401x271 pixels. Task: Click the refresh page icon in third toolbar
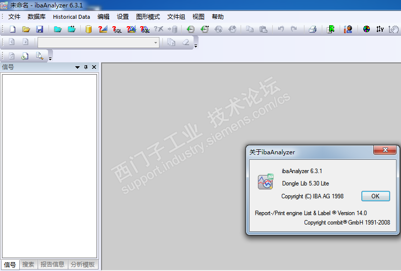(x=12, y=56)
